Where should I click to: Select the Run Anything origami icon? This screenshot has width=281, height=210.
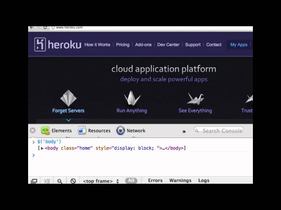[x=132, y=98]
